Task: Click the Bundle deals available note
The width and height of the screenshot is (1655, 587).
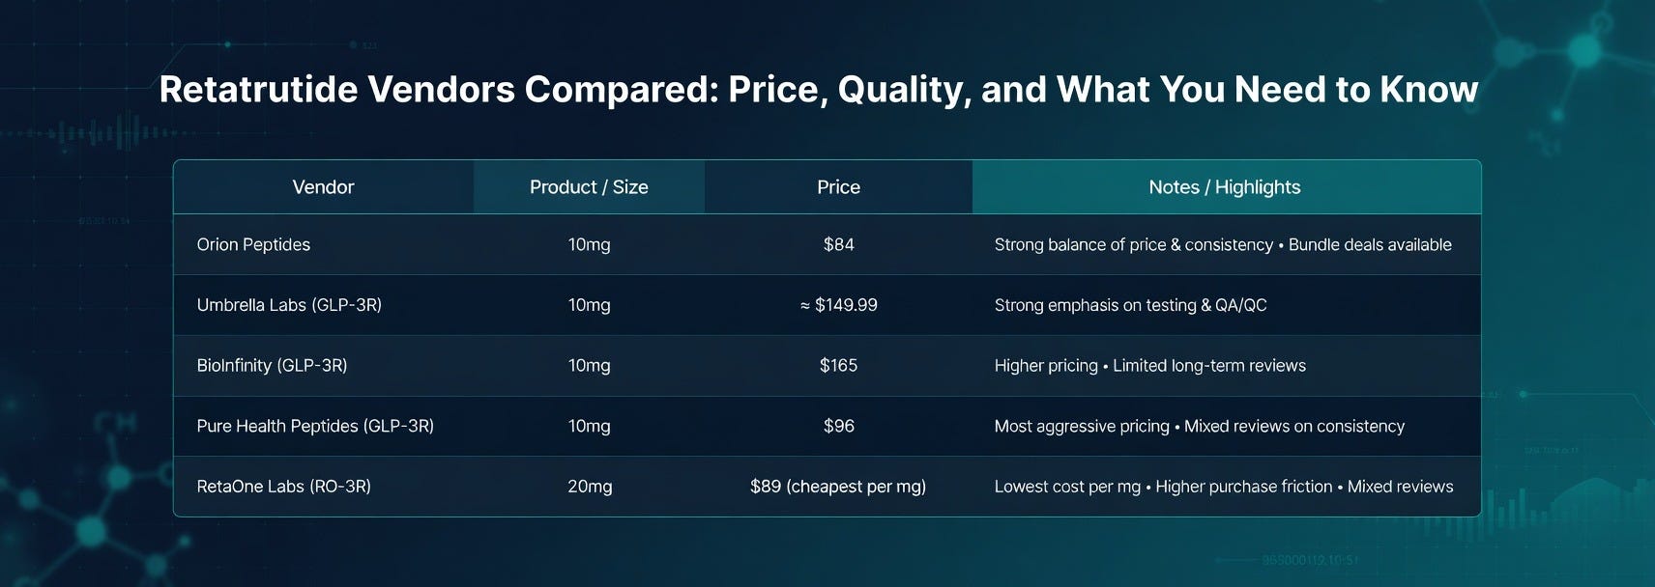Action: pyautogui.click(x=1370, y=244)
